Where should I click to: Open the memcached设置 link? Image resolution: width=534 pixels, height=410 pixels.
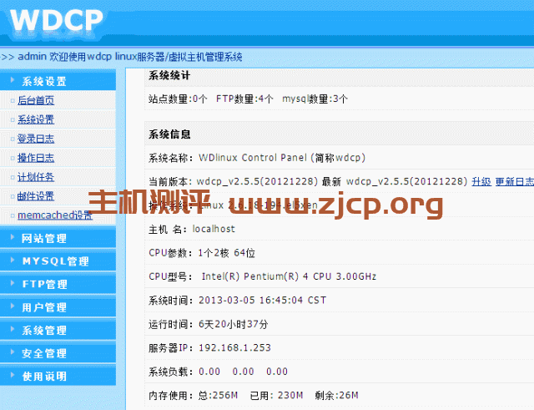click(55, 215)
